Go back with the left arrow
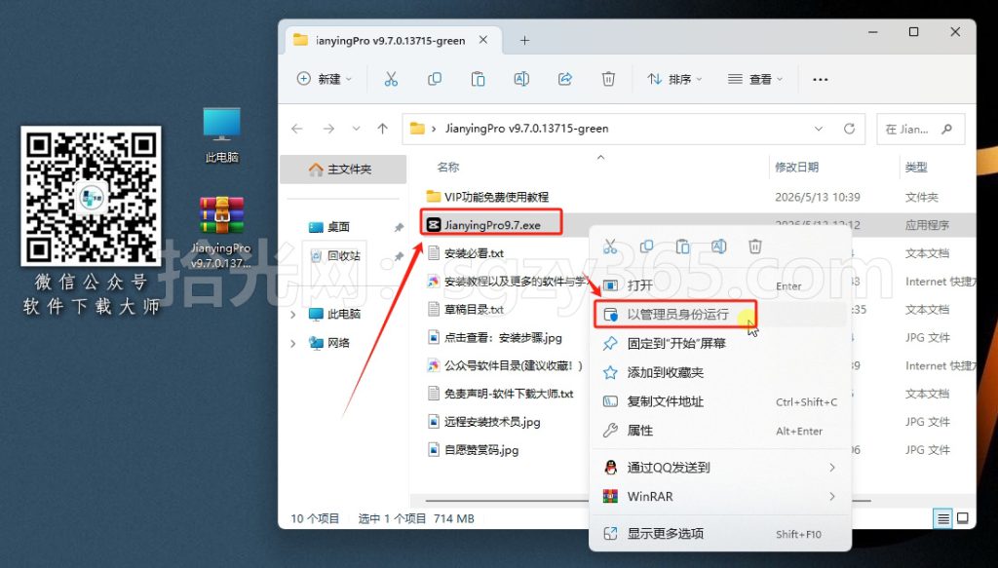Screen dimensions: 998x568 [297, 129]
